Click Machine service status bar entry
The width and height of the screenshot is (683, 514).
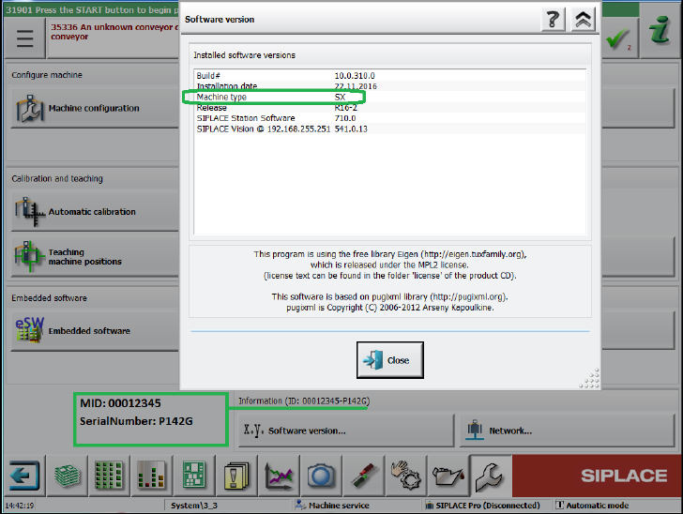click(x=333, y=506)
